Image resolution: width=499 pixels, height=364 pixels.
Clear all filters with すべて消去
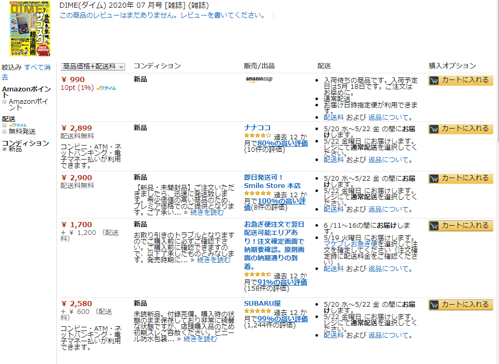pyautogui.click(x=26, y=72)
